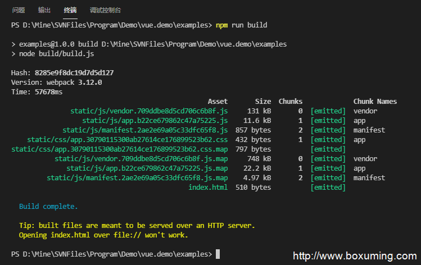
Task: Click the 'npm run build' command text
Action: [x=241, y=25]
